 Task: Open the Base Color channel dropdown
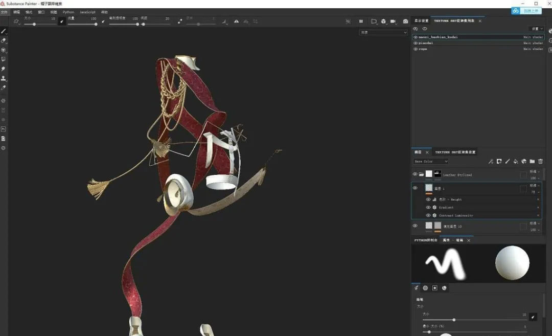[x=431, y=161]
